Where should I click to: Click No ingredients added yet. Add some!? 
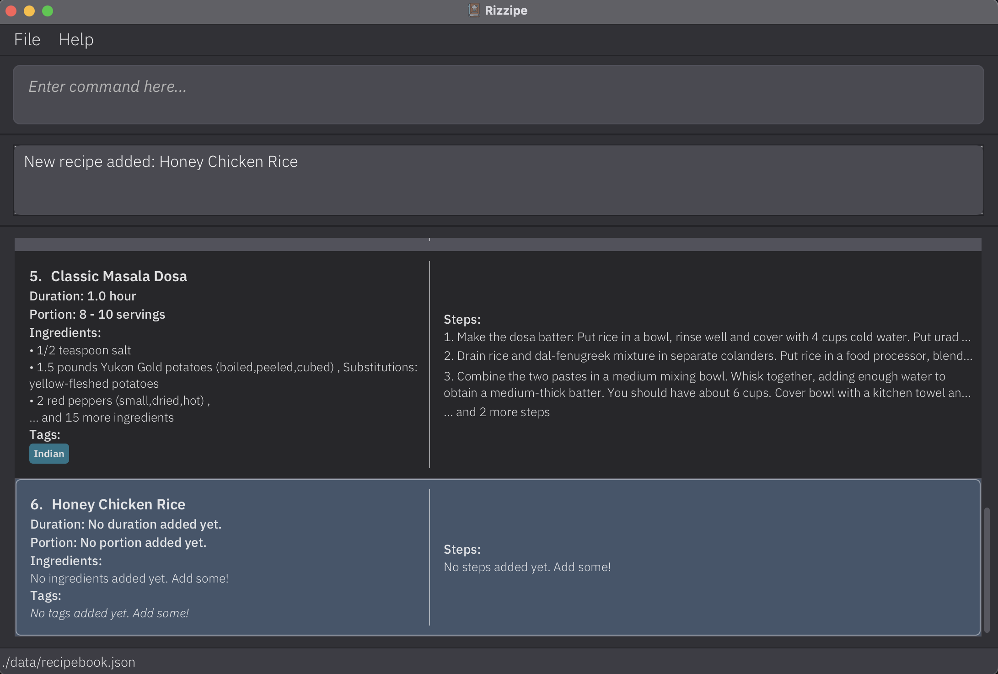point(129,578)
